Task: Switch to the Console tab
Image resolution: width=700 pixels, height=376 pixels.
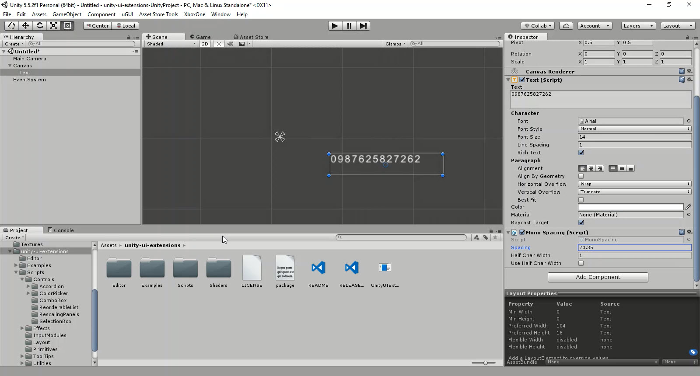Action: (x=61, y=230)
